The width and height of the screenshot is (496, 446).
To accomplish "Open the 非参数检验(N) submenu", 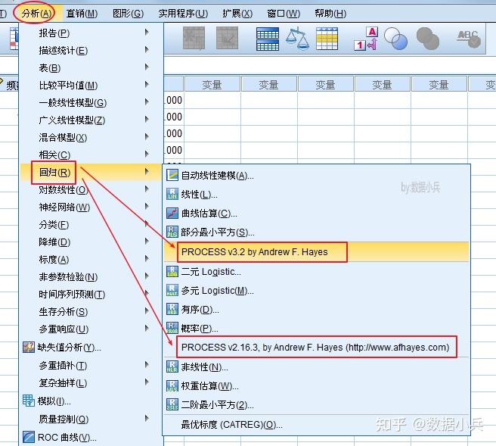I will click(91, 277).
